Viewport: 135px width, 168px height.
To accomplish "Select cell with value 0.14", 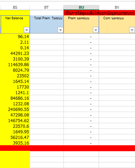I will click(x=15, y=48).
